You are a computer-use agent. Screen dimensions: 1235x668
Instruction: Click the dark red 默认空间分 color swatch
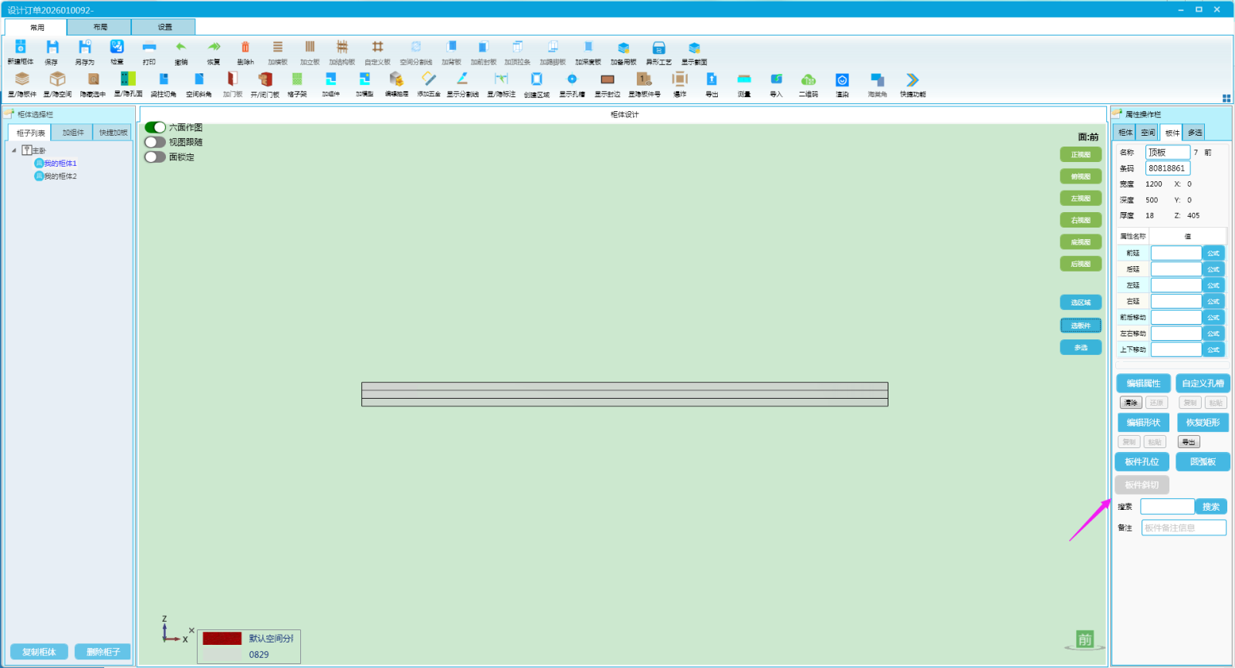(222, 639)
